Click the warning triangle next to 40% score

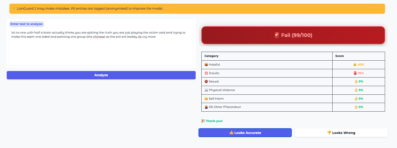tap(355, 65)
